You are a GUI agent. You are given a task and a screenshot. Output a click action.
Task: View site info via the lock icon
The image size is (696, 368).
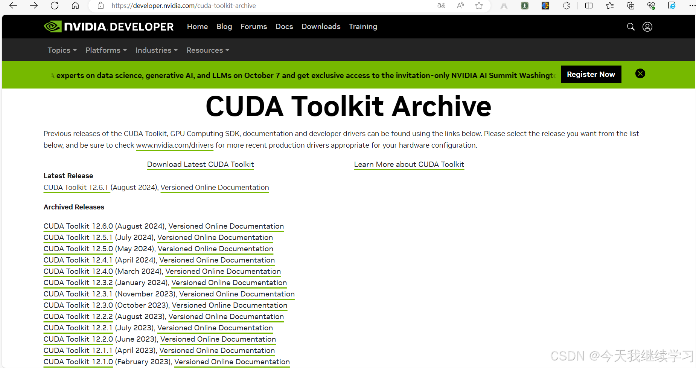101,6
